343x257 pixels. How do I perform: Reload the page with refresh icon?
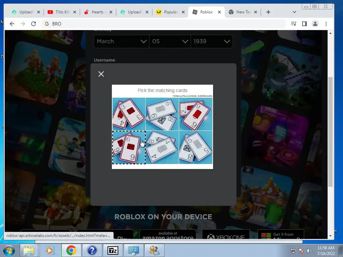pyautogui.click(x=33, y=24)
